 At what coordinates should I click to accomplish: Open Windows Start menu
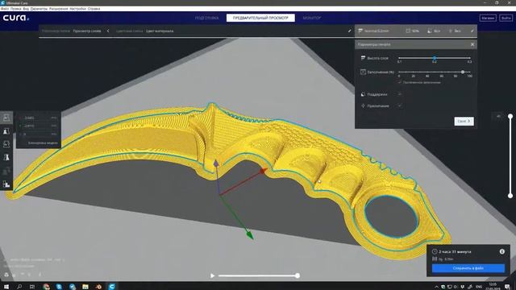pos(6,287)
